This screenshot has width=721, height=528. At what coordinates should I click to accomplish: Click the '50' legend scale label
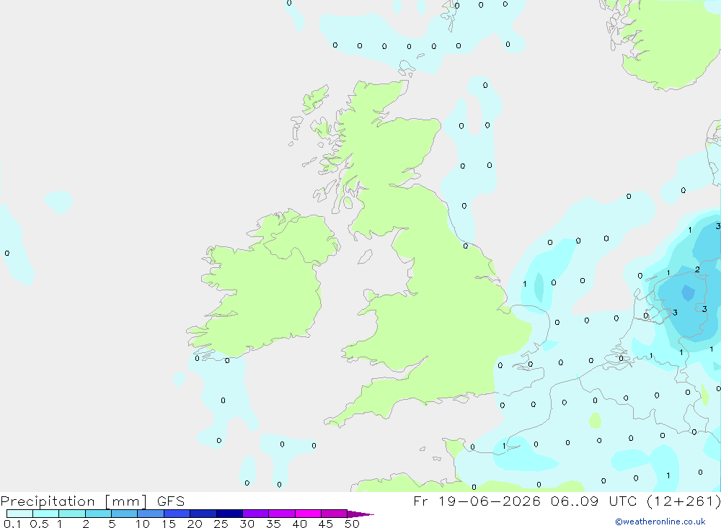(x=352, y=524)
